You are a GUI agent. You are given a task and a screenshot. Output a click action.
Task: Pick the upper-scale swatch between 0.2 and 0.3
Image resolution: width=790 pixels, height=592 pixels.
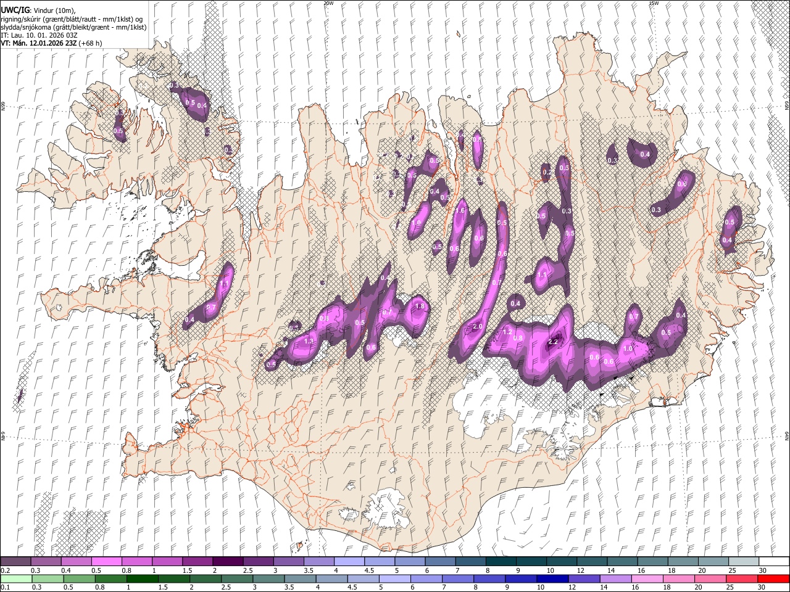(x=15, y=561)
